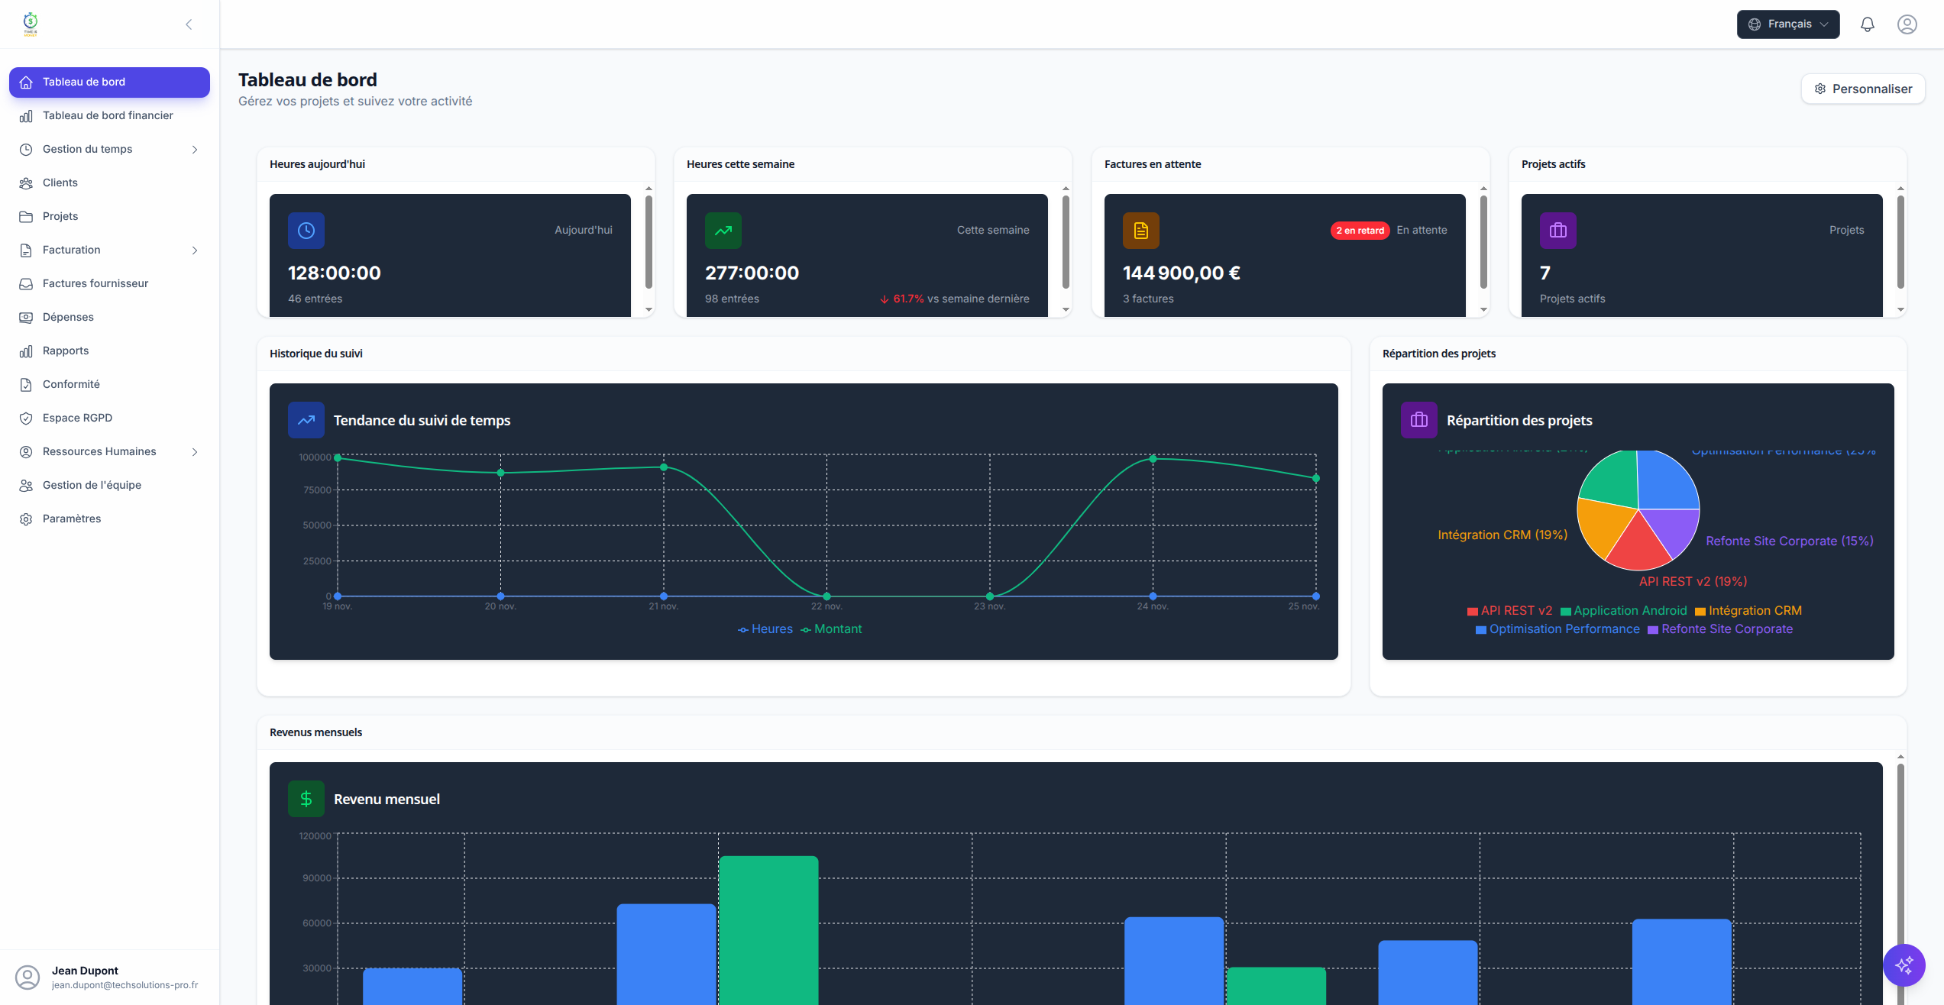Image resolution: width=1944 pixels, height=1005 pixels.
Task: Open Espace RGPD shield icon
Action: tap(26, 418)
